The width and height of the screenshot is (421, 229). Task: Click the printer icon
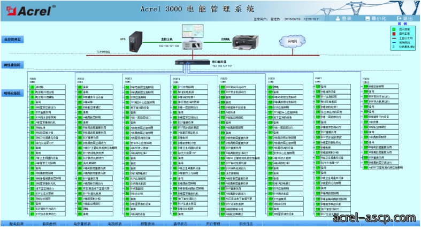[x=246, y=42]
